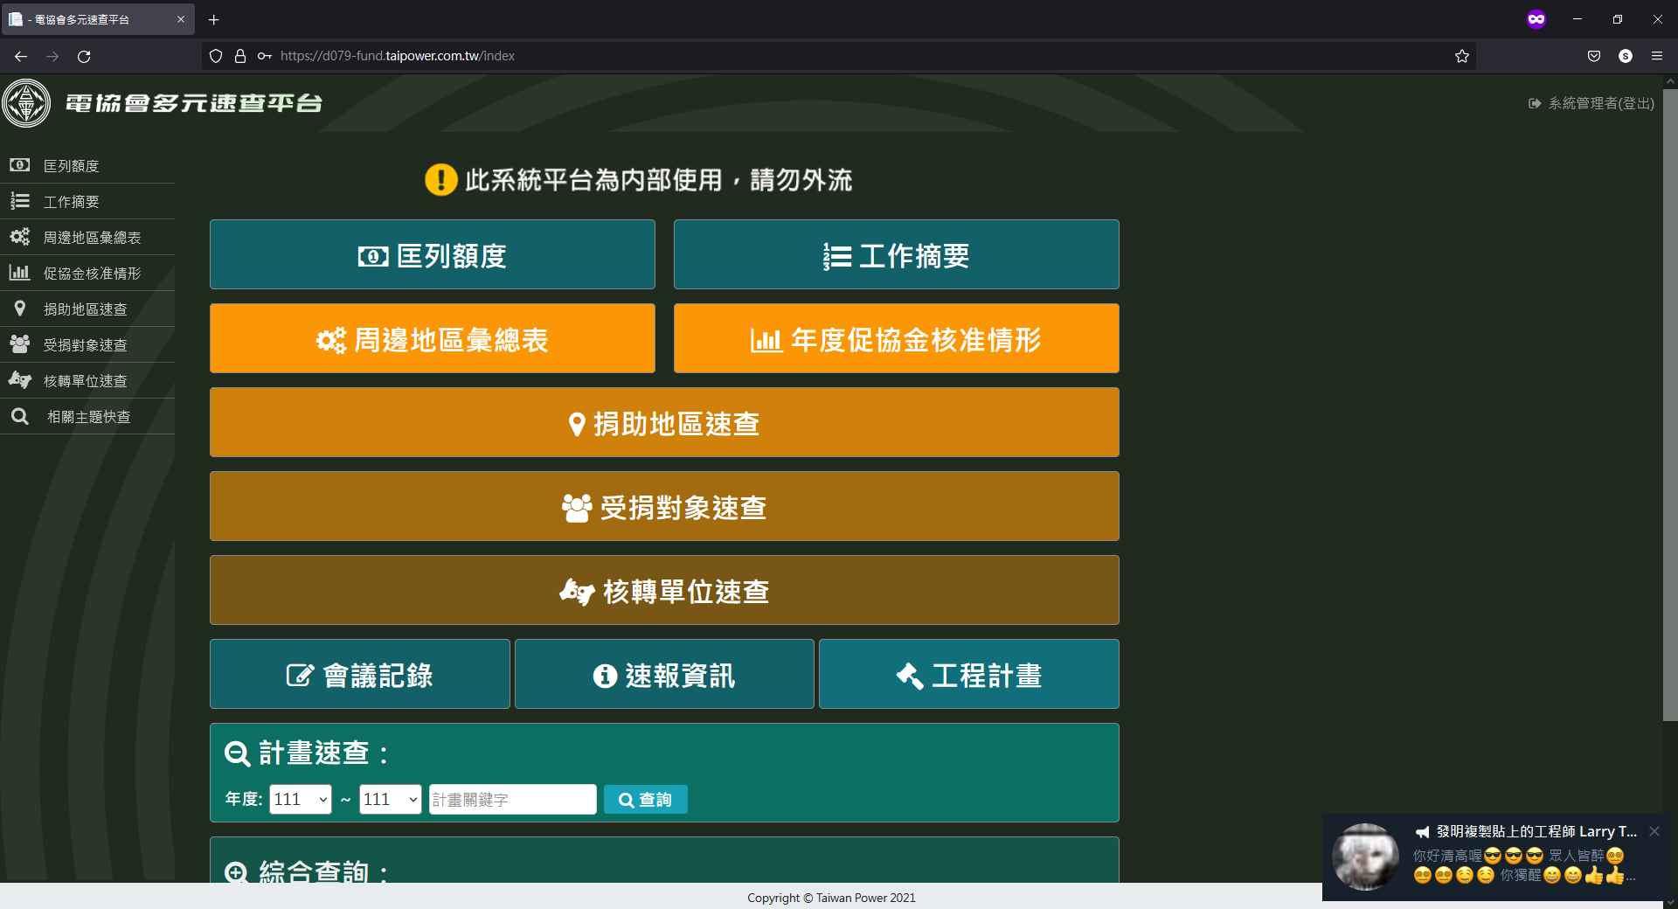Close the 電協會多元速查平台 browser tab
The height and width of the screenshot is (909, 1678).
[181, 19]
